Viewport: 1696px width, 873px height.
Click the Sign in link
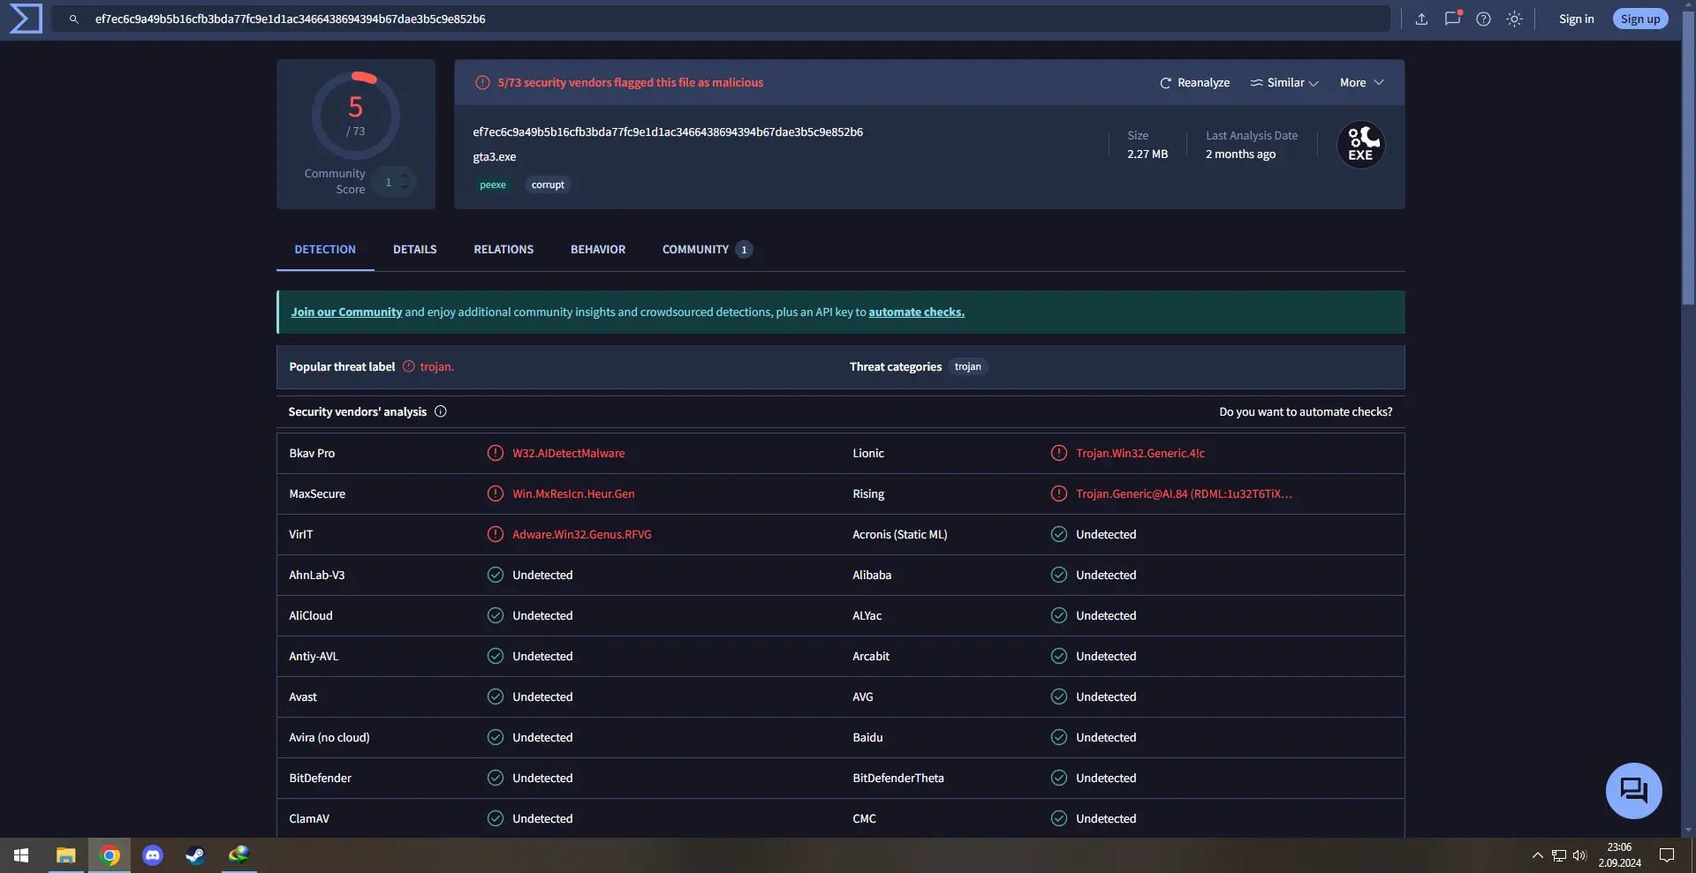[1576, 19]
